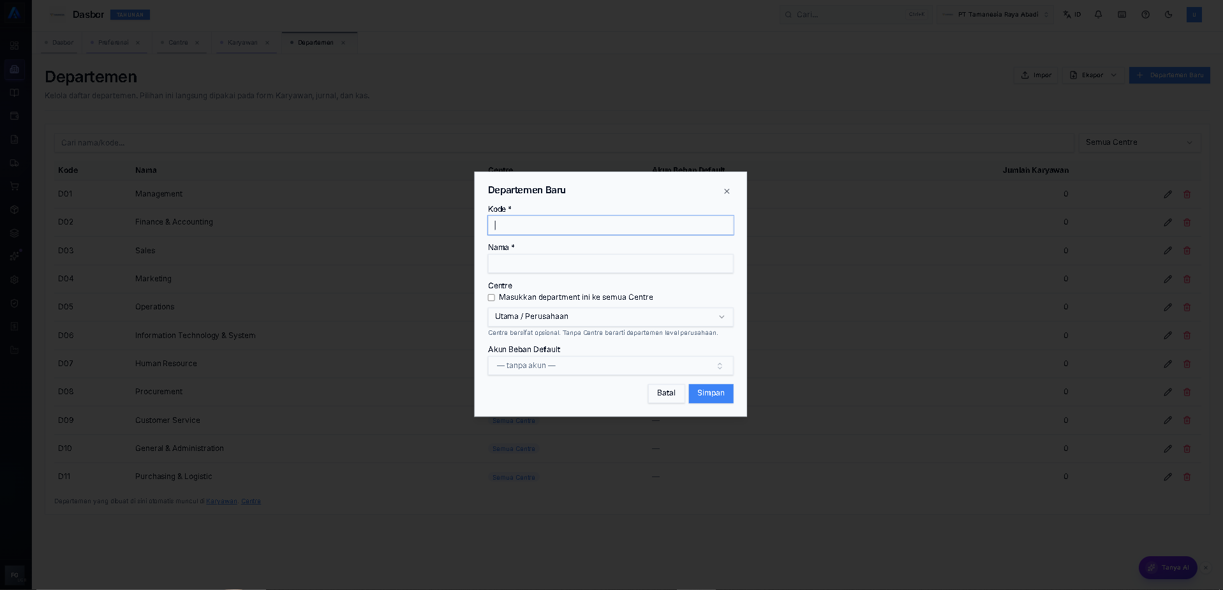This screenshot has height=590, width=1223.
Task: Edit the Procurement department pencil icon
Action: tap(1167, 392)
